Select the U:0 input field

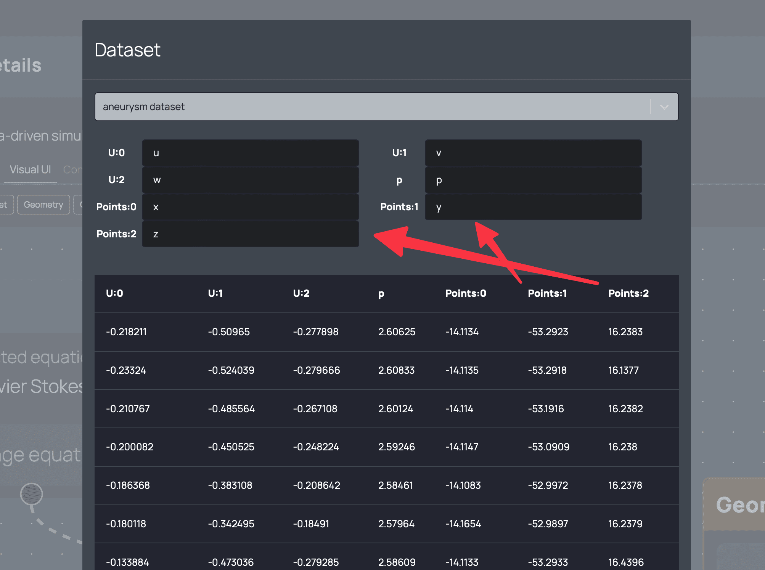coord(252,152)
